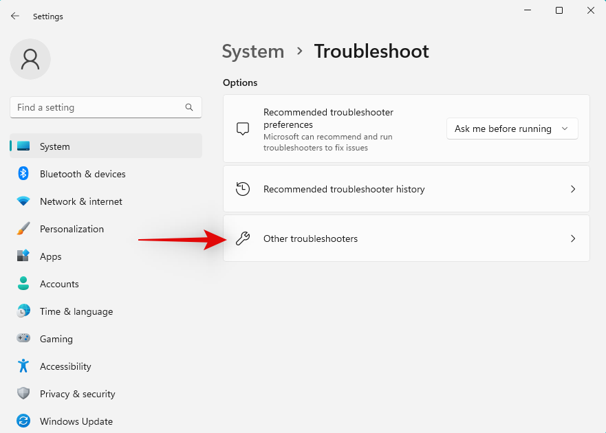Screen dimensions: 606x433
Task: Minimize the Settings window
Action: click(x=528, y=10)
